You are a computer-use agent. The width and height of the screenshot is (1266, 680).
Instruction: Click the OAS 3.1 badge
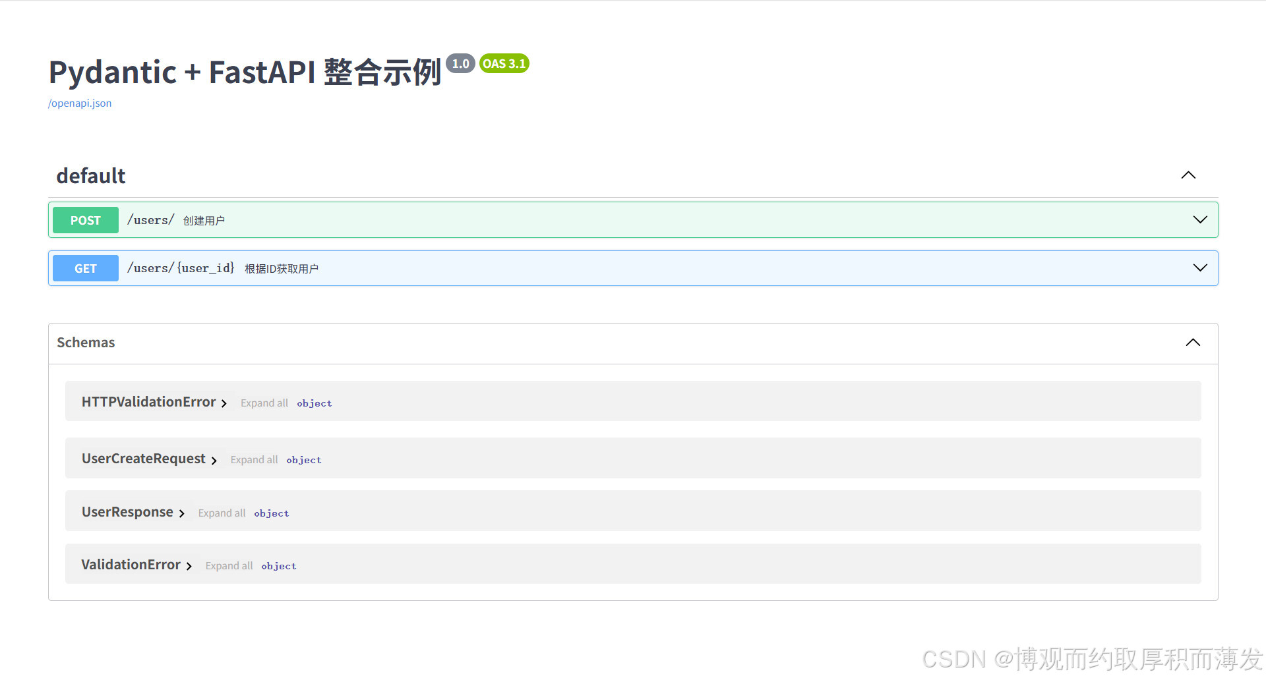[504, 63]
